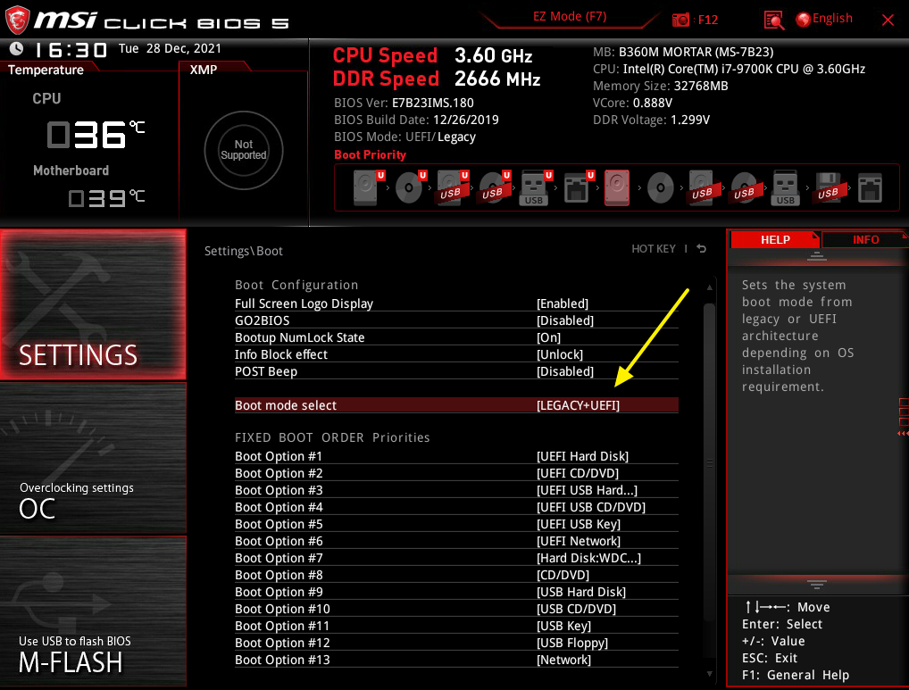Click the date Tue 28 Dec, 2021
Image resolution: width=909 pixels, height=690 pixels.
click(x=170, y=48)
